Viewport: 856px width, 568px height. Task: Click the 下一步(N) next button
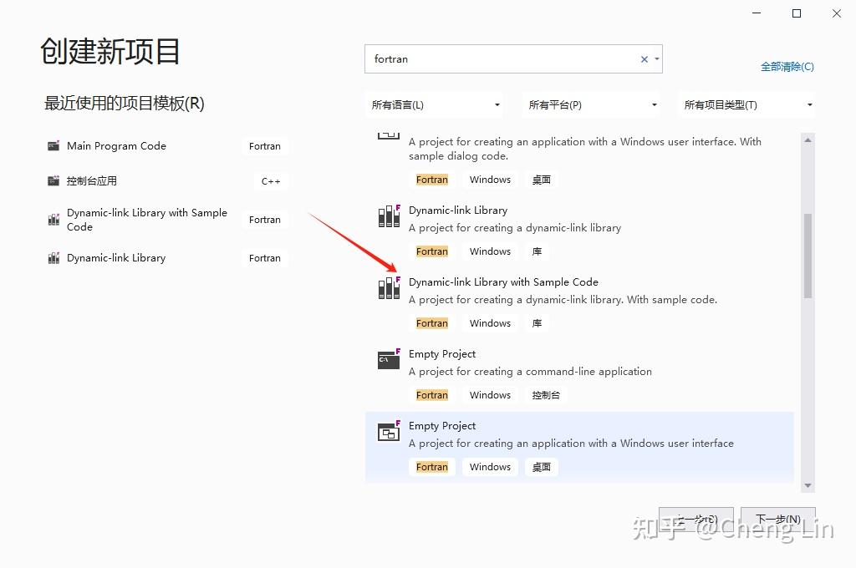tap(778, 520)
